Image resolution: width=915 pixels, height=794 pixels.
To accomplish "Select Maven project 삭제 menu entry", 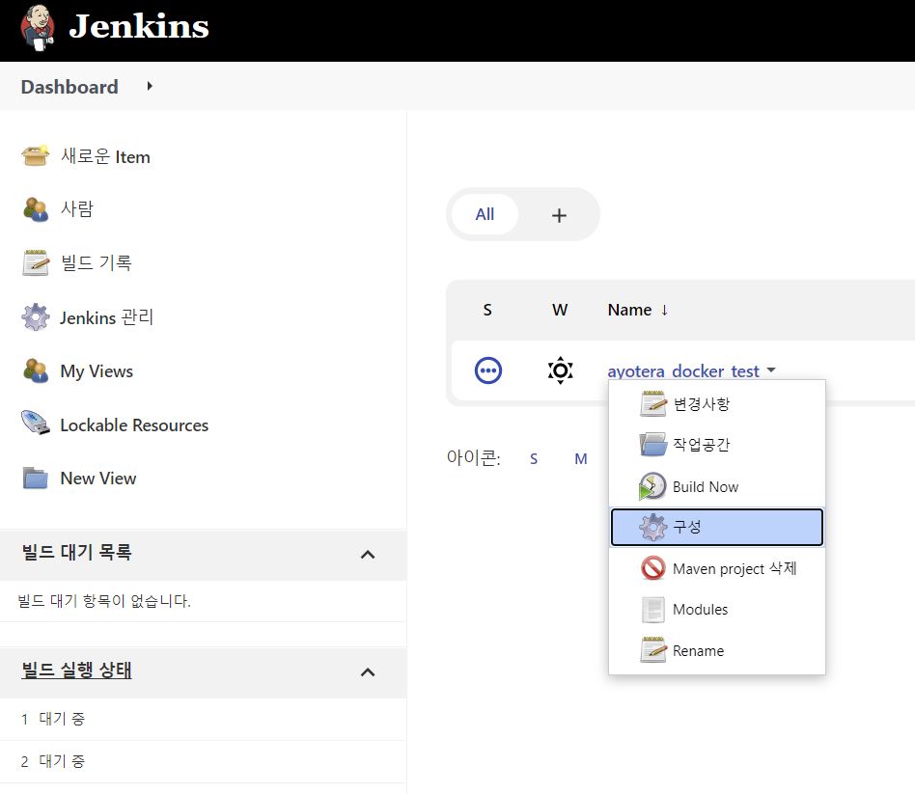I will pyautogui.click(x=716, y=568).
